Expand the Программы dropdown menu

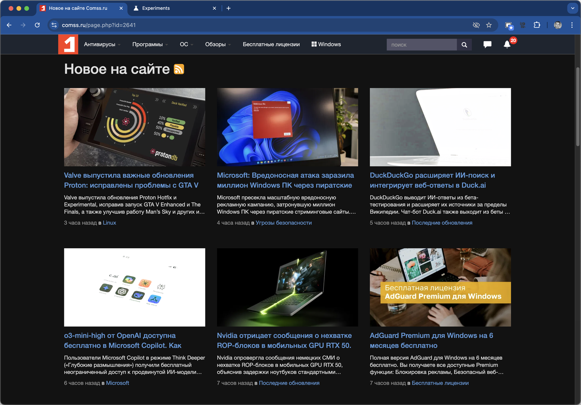(x=150, y=44)
